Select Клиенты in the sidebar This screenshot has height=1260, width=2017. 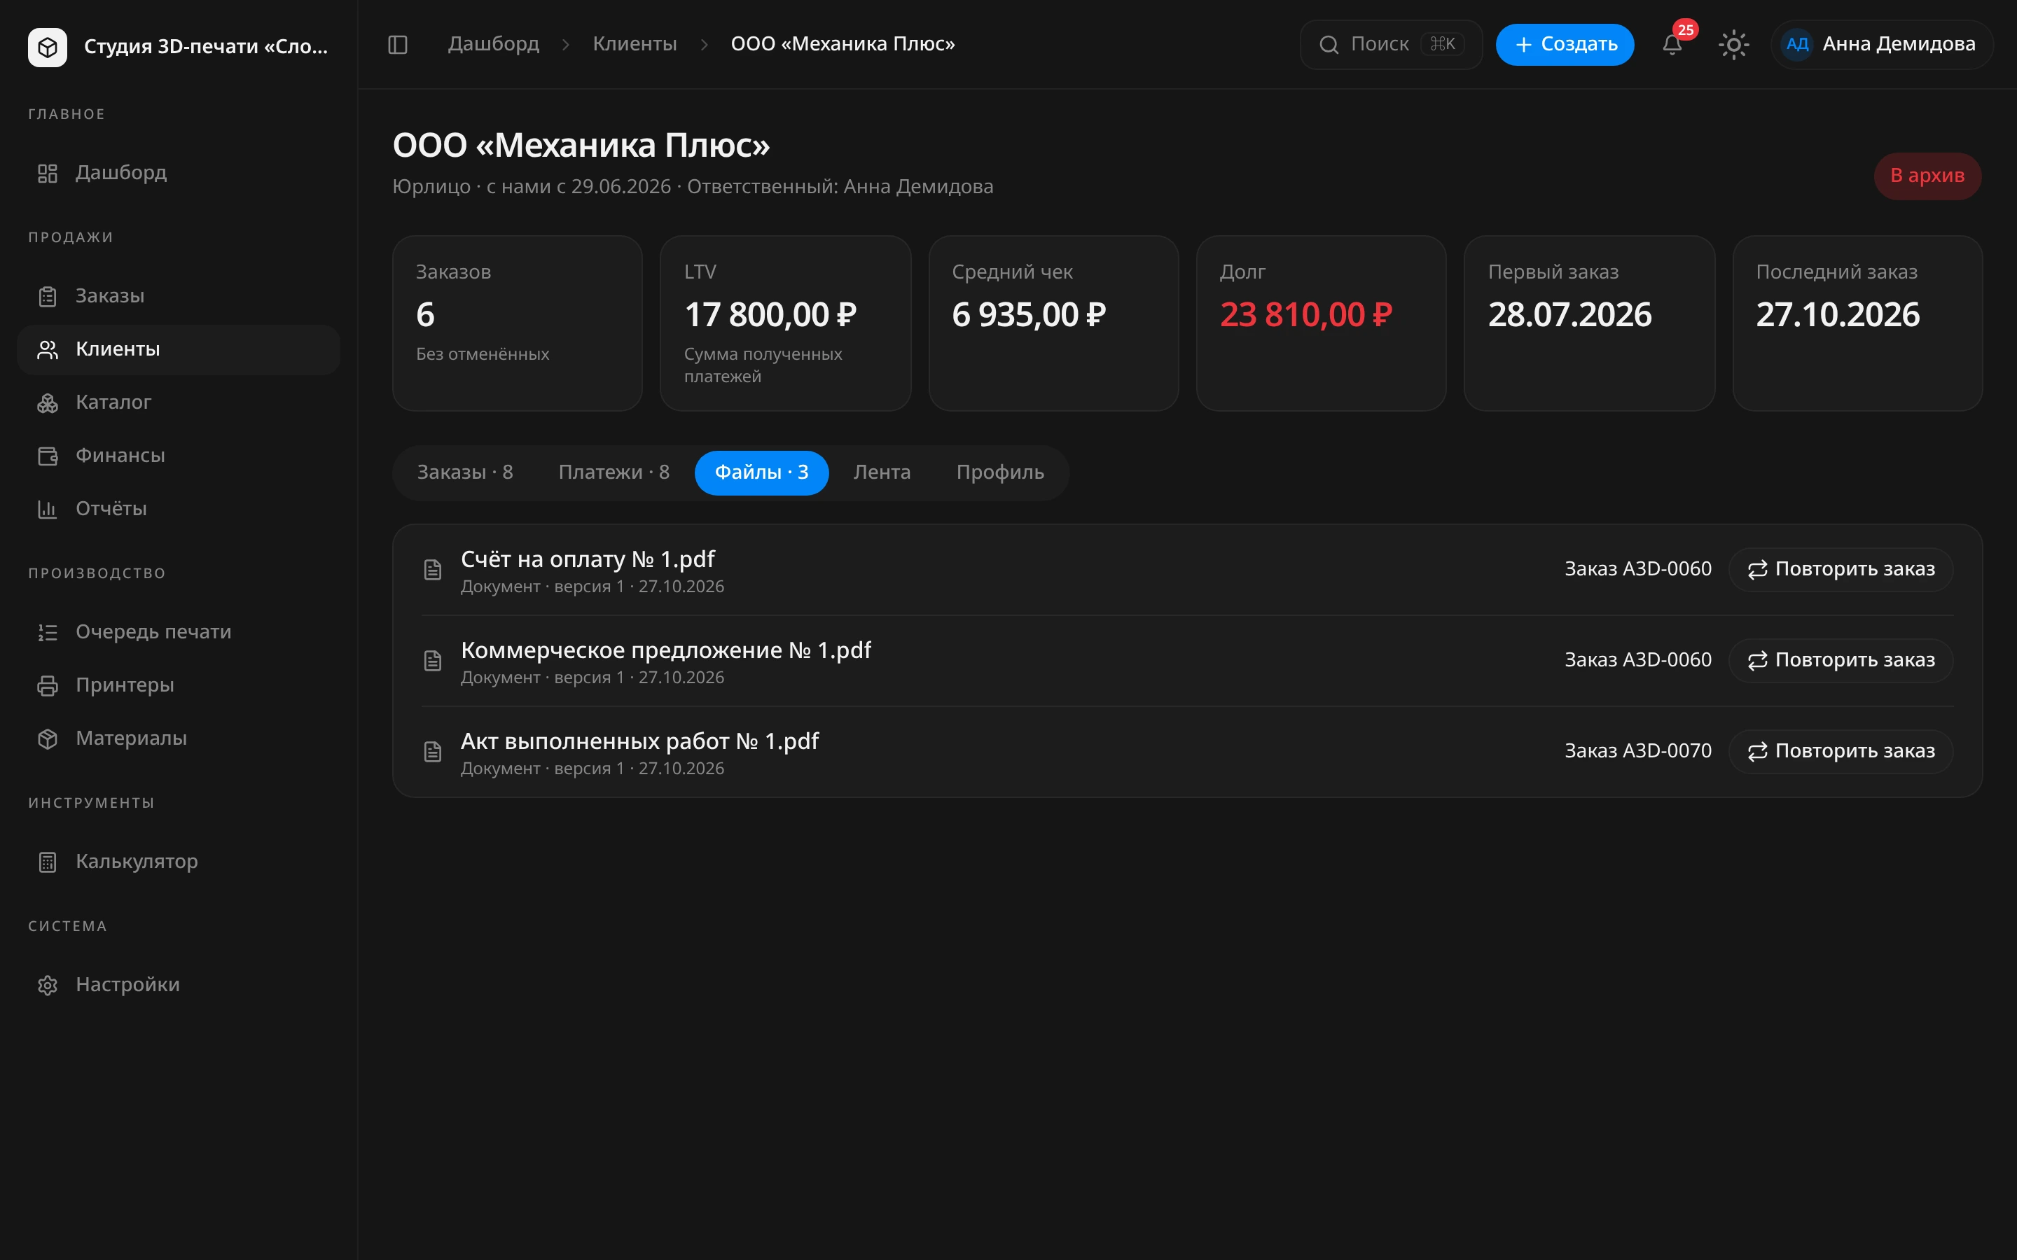point(179,349)
